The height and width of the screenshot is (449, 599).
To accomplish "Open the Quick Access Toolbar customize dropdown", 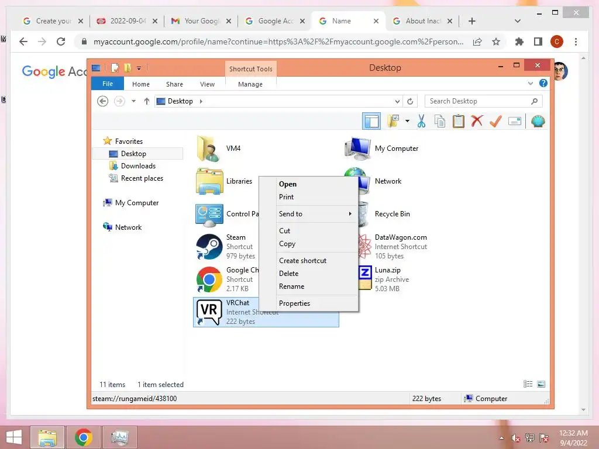I will coord(139,68).
